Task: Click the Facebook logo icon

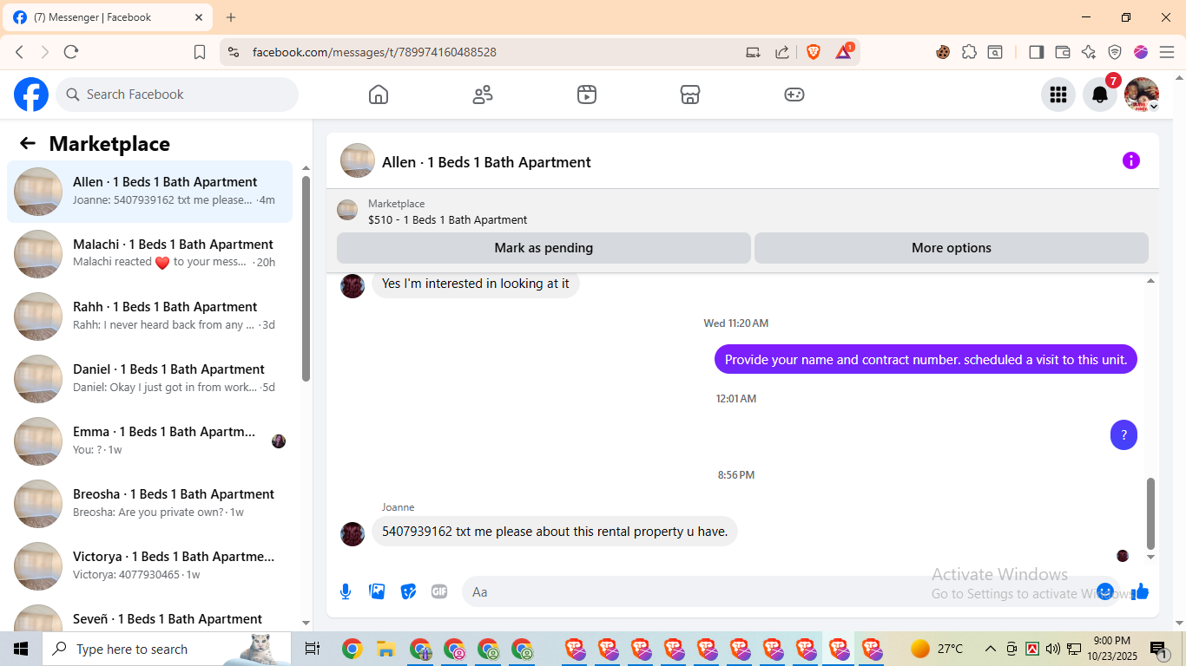Action: (31, 95)
